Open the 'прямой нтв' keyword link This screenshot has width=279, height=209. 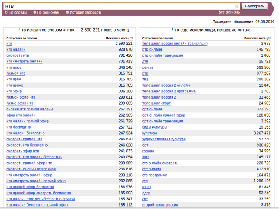[16, 73]
